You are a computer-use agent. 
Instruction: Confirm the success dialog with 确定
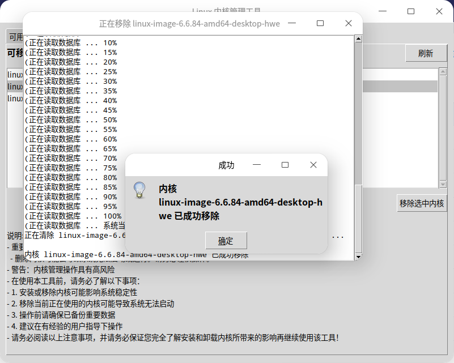(x=226, y=241)
